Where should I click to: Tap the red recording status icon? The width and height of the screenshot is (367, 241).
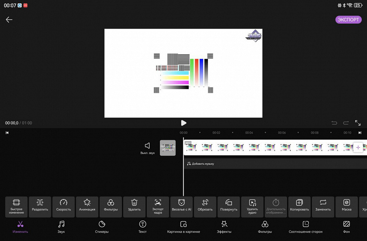tap(25, 5)
